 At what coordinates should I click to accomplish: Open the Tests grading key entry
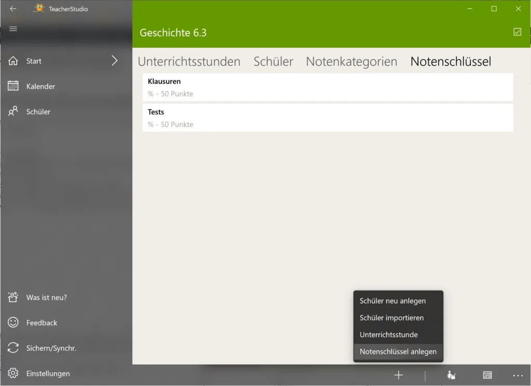328,118
